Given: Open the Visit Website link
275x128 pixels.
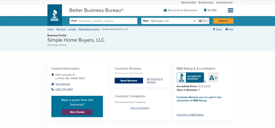Looking at the screenshot, I should click(63, 84).
